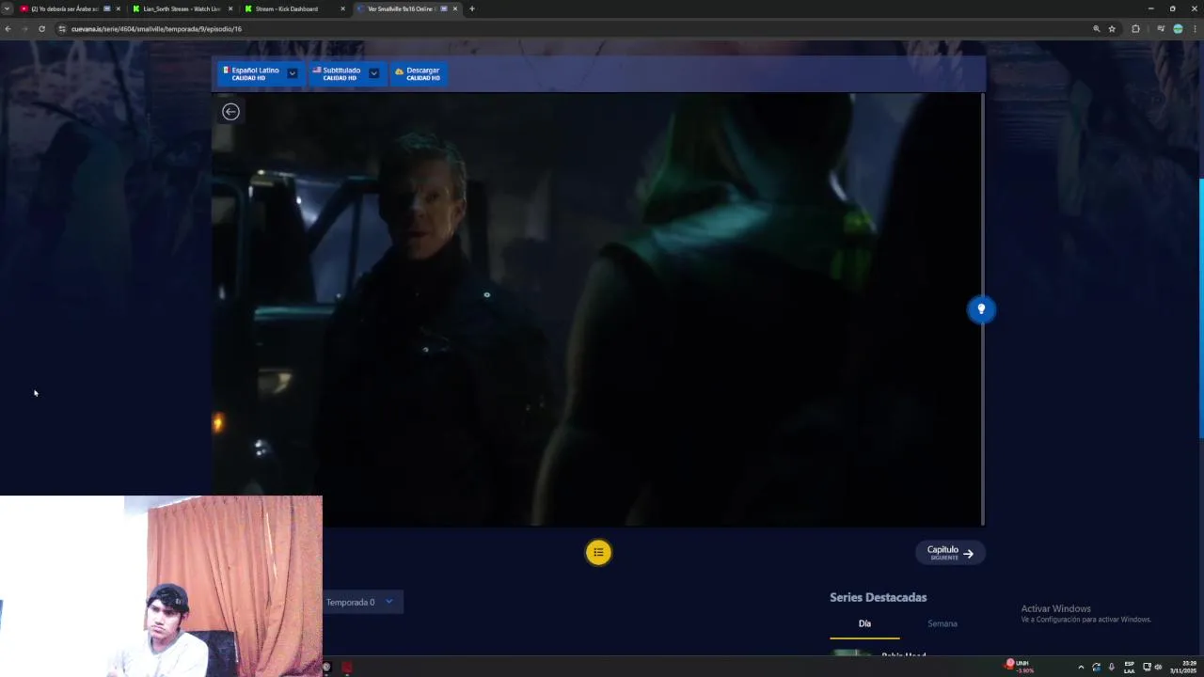The image size is (1204, 677).
Task: Click the Descargar download button
Action: click(x=418, y=73)
